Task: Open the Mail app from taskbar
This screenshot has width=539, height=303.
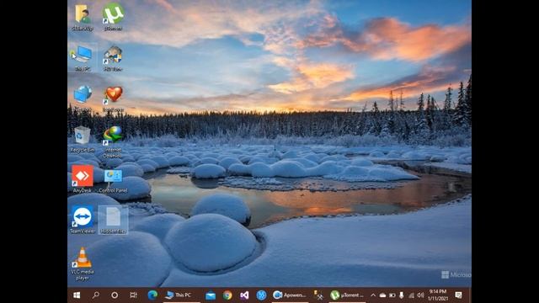Action: point(211,295)
